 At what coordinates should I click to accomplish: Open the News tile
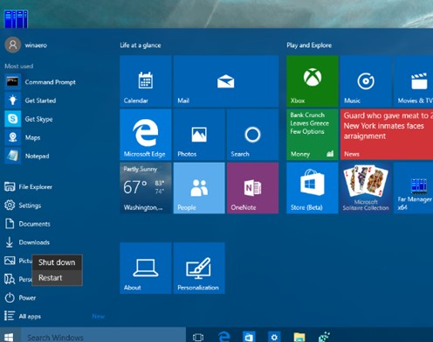pyautogui.click(x=387, y=135)
